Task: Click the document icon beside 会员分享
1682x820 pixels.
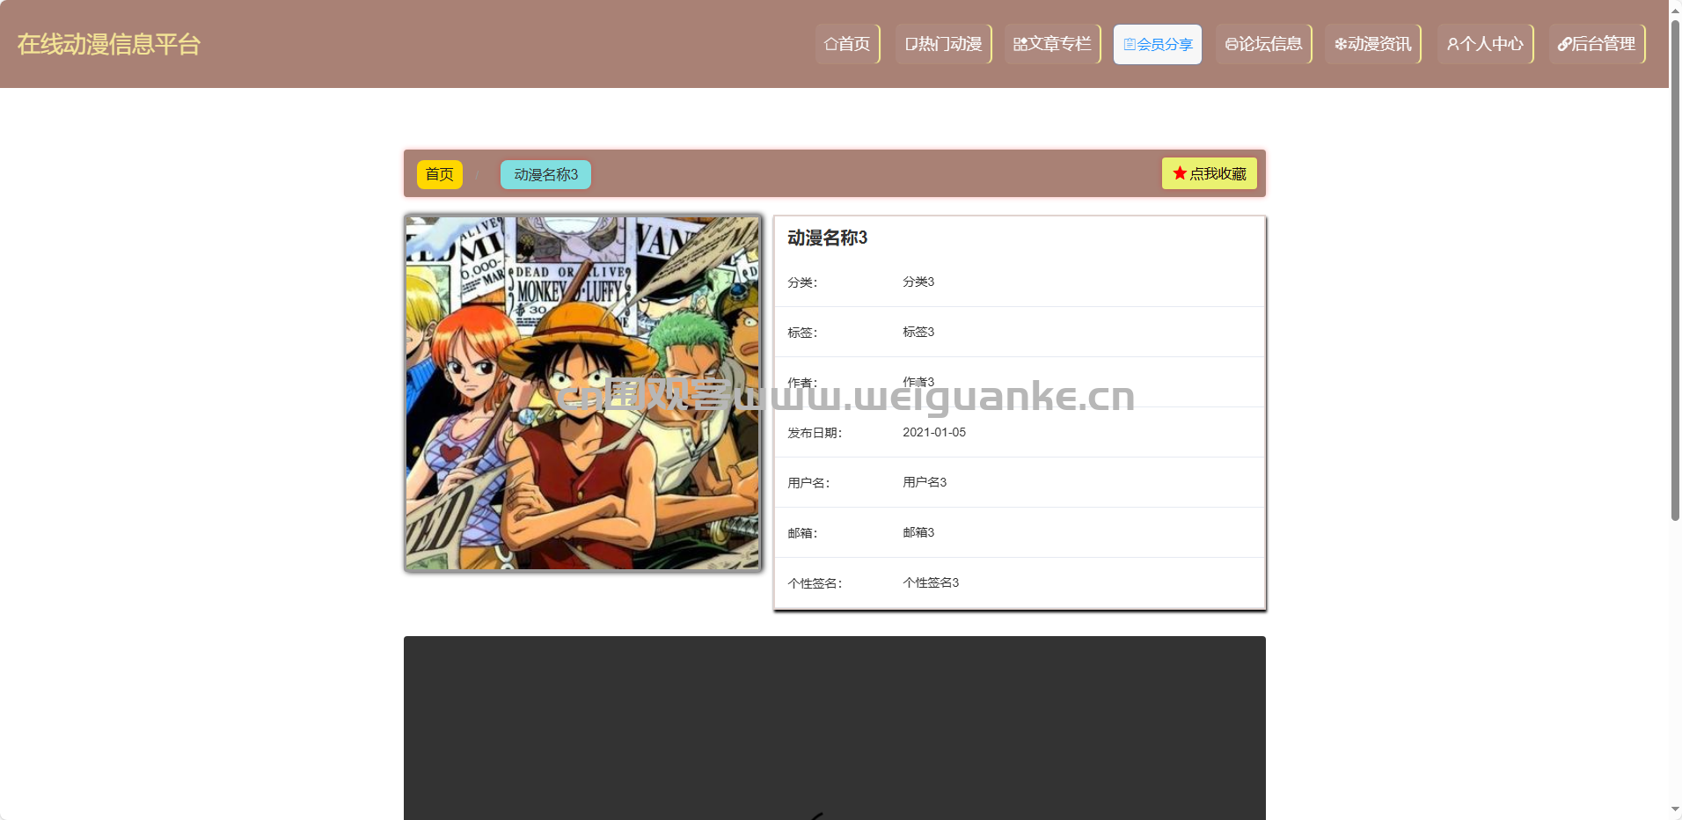Action: click(1130, 44)
